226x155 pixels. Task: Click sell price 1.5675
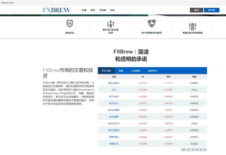coord(143,103)
